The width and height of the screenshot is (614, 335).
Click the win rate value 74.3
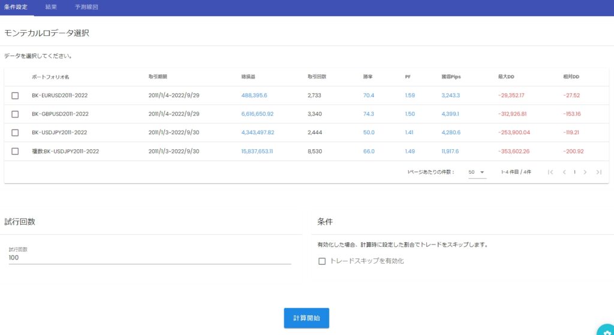pyautogui.click(x=369, y=114)
